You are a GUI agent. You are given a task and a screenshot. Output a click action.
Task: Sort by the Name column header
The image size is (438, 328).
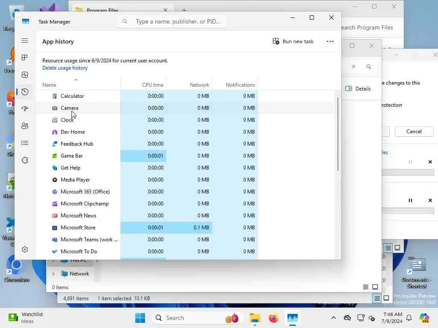click(x=78, y=85)
